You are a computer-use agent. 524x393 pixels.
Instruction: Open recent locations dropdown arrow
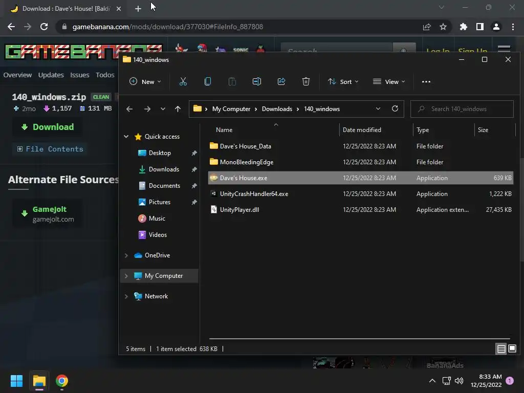163,109
